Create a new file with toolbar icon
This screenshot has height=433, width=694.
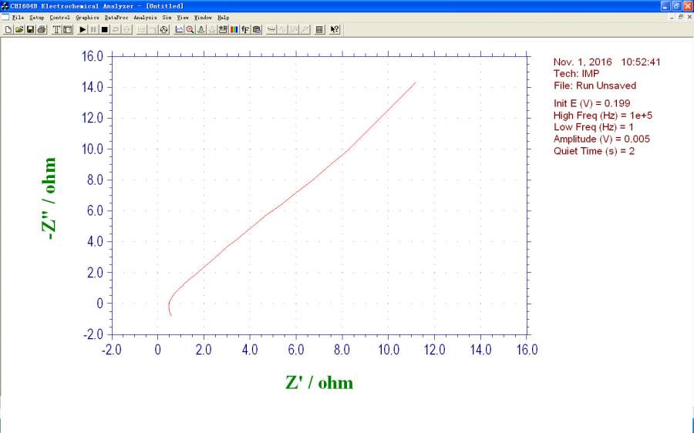8,29
